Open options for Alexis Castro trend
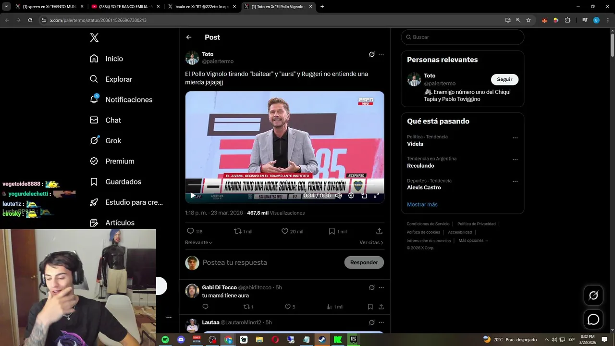The height and width of the screenshot is (346, 615). click(x=515, y=182)
